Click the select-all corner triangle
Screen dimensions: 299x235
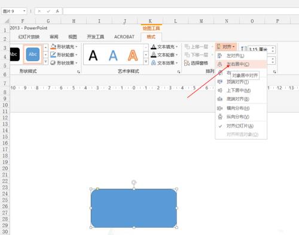[7, 21]
